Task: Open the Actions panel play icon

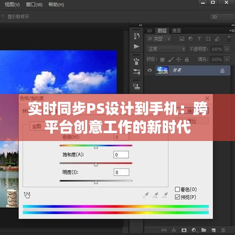Action: click(x=137, y=47)
